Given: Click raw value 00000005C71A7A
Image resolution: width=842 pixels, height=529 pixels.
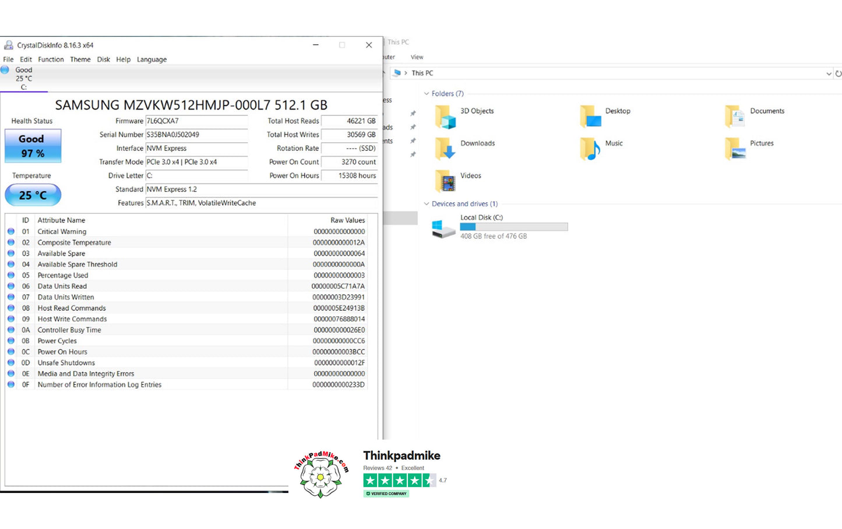Looking at the screenshot, I should pos(338,287).
